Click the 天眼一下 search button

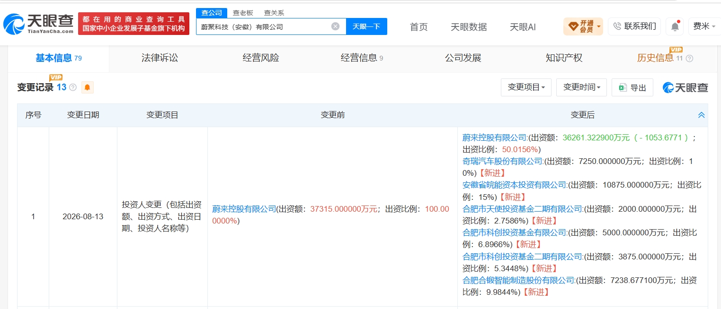[366, 26]
